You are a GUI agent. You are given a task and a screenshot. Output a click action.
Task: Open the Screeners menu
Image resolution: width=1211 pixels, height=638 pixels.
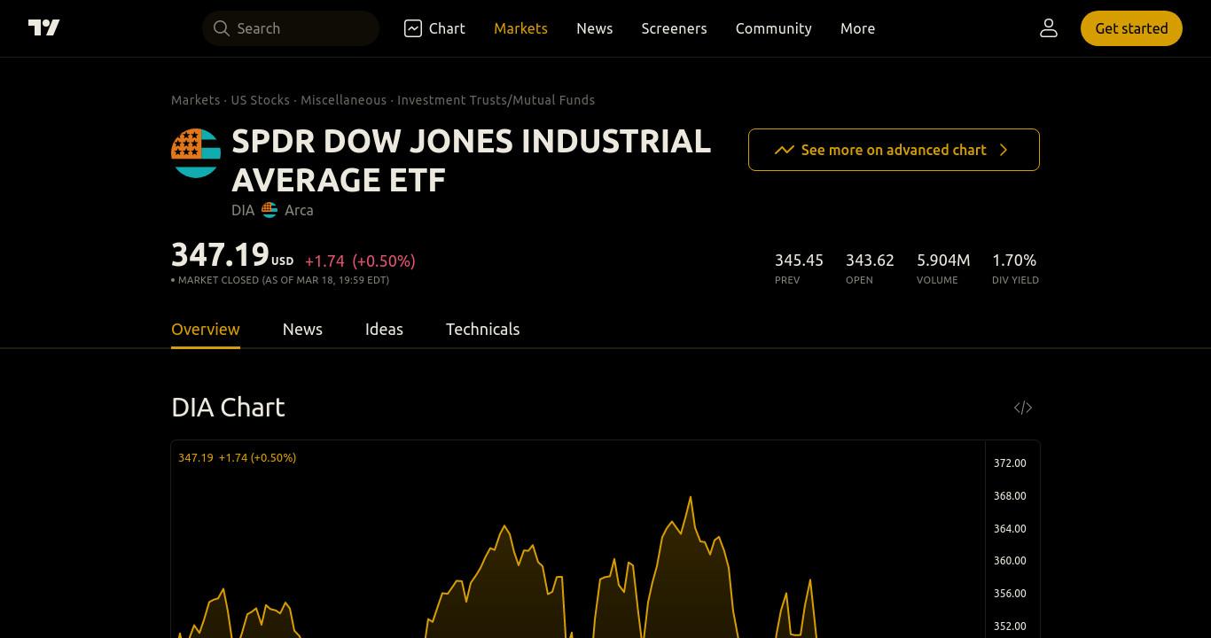pyautogui.click(x=674, y=28)
